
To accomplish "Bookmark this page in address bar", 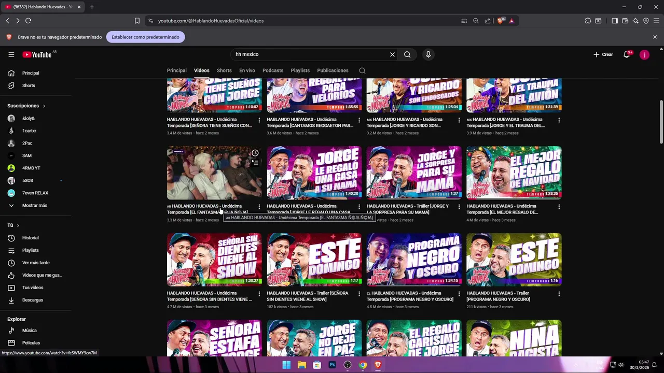I will click(x=137, y=21).
